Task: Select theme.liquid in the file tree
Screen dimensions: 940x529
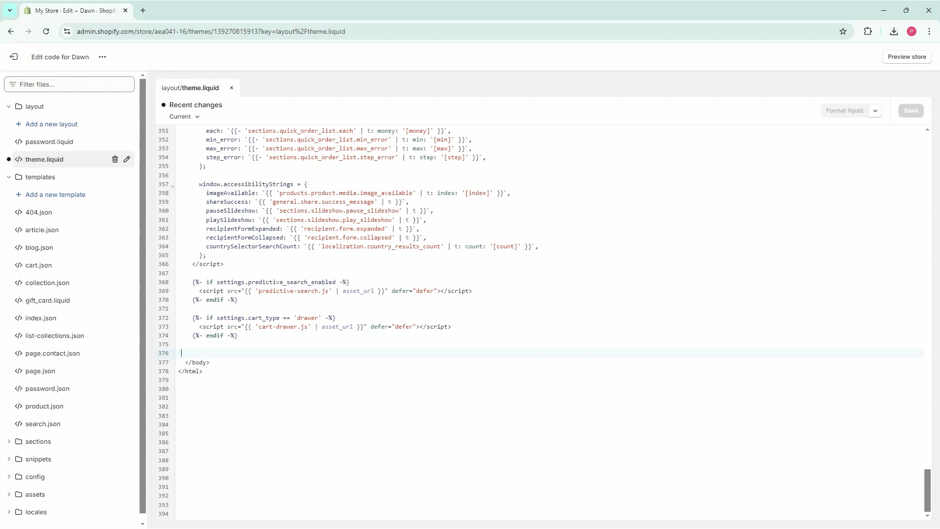Action: pyautogui.click(x=45, y=160)
